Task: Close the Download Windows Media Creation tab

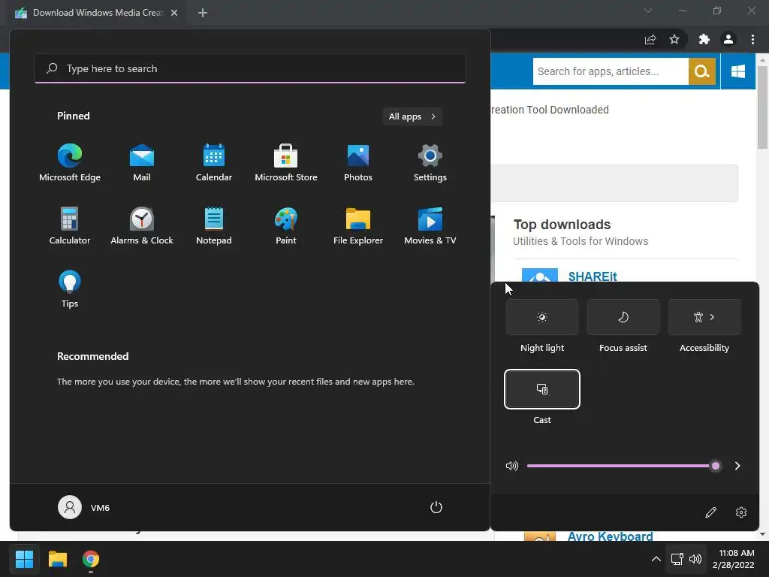Action: (x=174, y=13)
